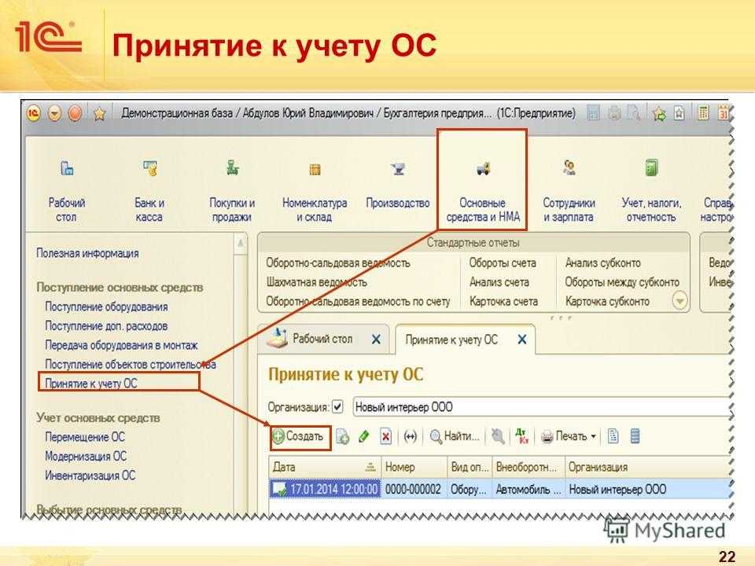Open Передача оборудования в монтаж
The height and width of the screenshot is (566, 755).
[121, 345]
